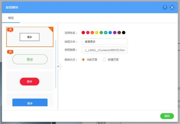This screenshot has width=180, height=124.
Task: Click the 按钮文字 input field
Action: point(104,42)
